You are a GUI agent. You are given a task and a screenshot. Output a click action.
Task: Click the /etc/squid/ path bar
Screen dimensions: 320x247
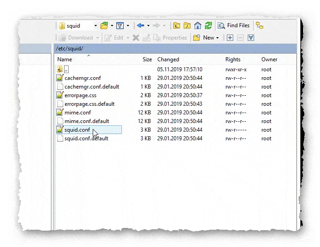[x=173, y=48]
